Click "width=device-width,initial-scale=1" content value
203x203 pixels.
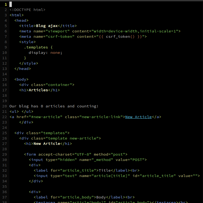(135, 31)
